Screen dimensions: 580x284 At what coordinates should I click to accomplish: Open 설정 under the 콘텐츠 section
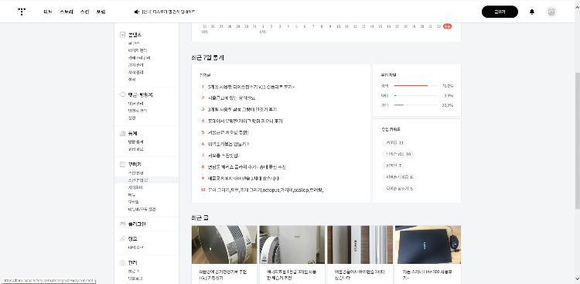131,80
